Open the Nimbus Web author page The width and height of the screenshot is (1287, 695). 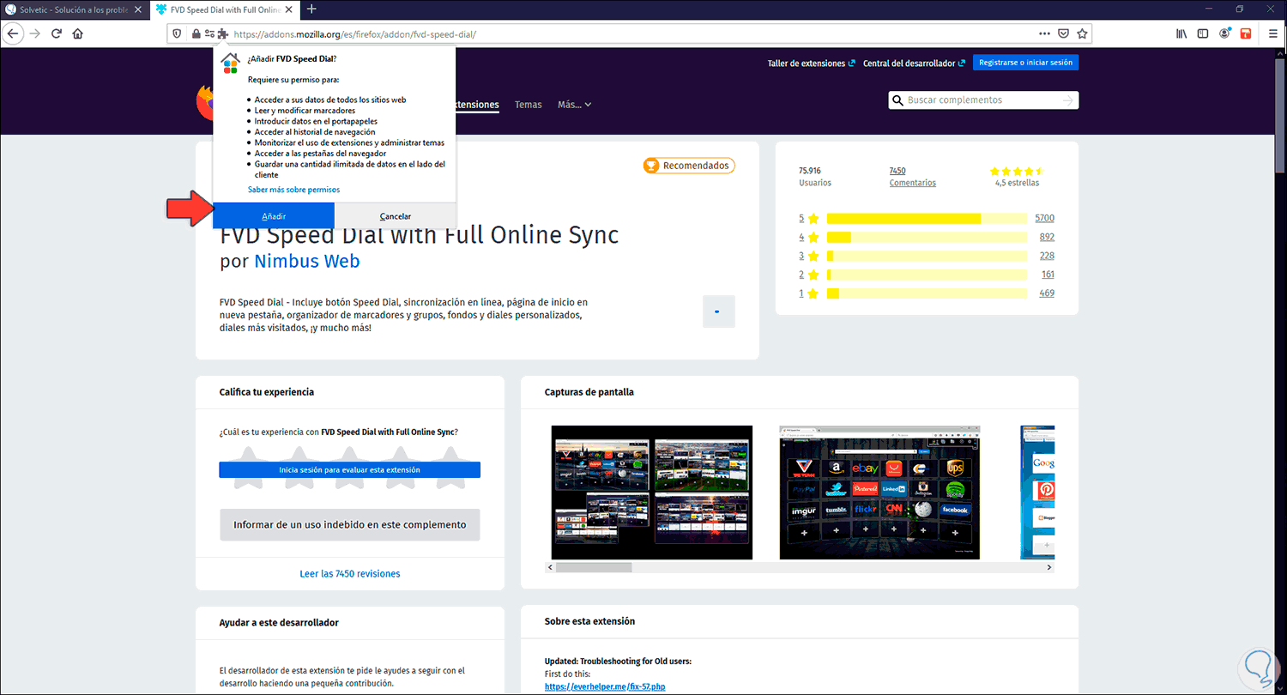[307, 261]
